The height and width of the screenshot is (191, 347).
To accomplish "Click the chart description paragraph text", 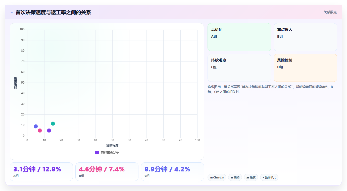I will (x=272, y=89).
